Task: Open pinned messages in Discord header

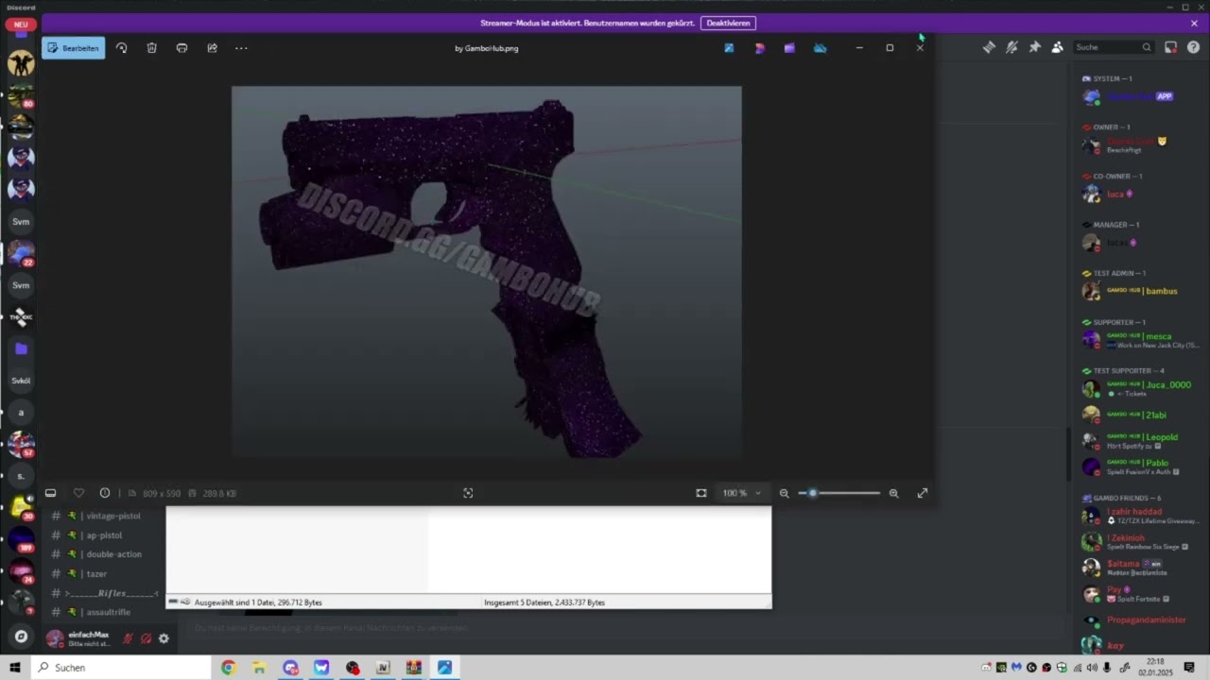Action: 1034,47
